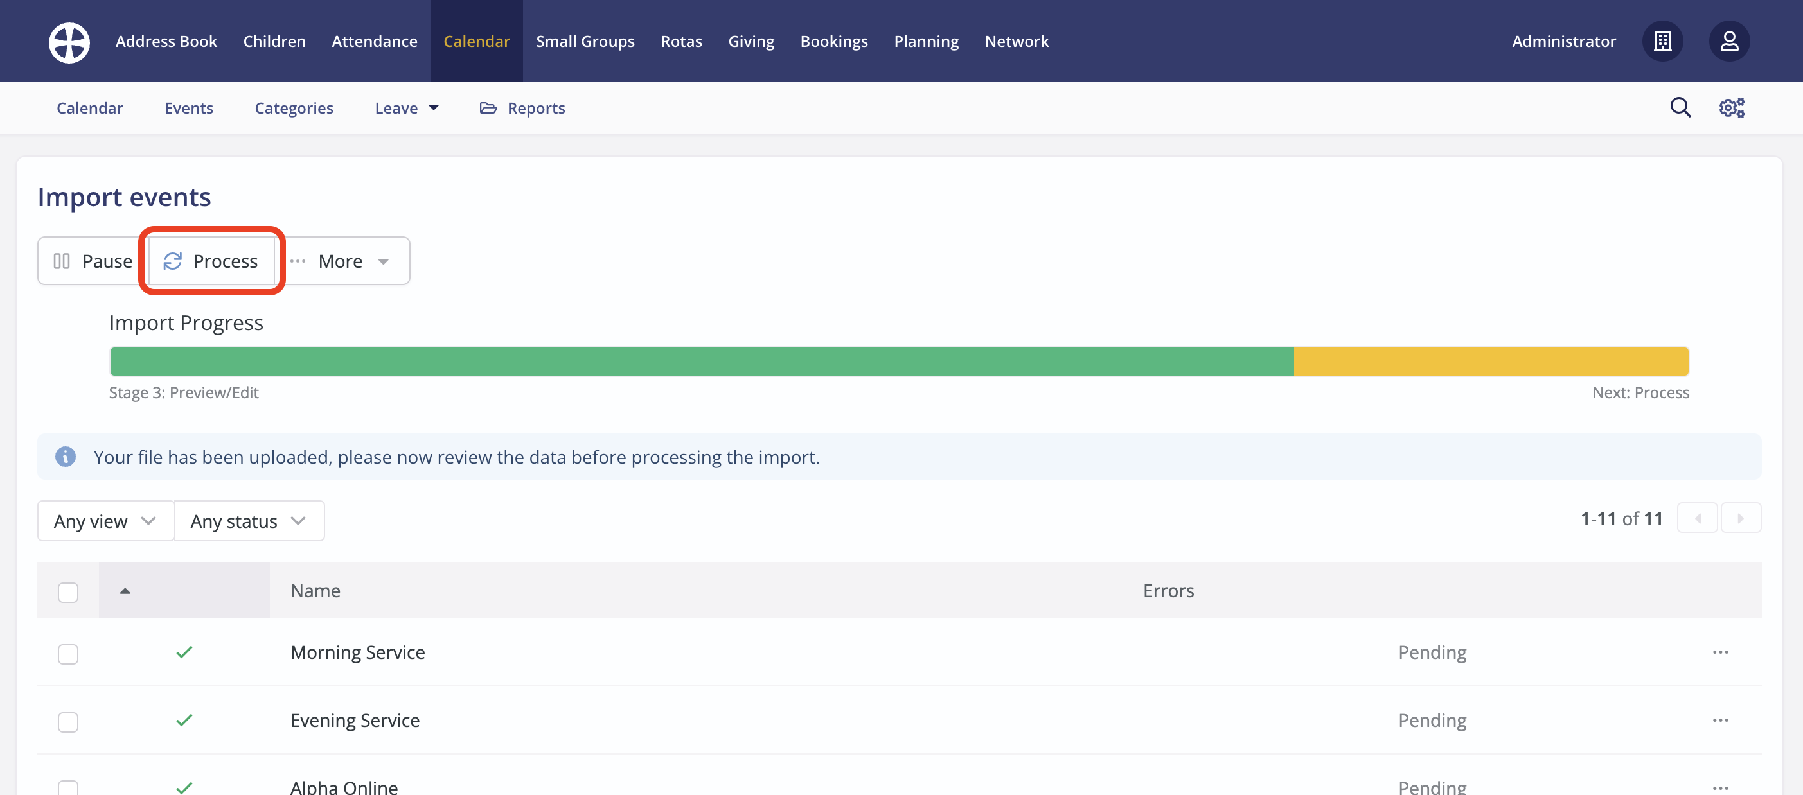Check the Morning Service row checkbox
1803x795 pixels.
[68, 654]
